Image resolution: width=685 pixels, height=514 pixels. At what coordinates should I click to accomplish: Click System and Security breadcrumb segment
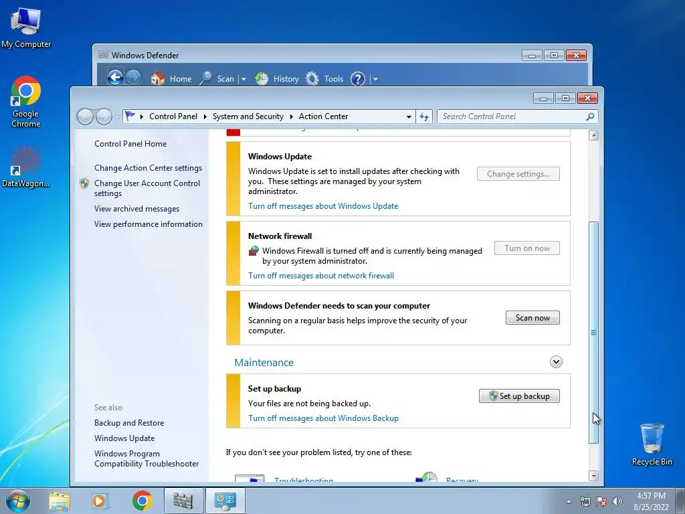248,116
